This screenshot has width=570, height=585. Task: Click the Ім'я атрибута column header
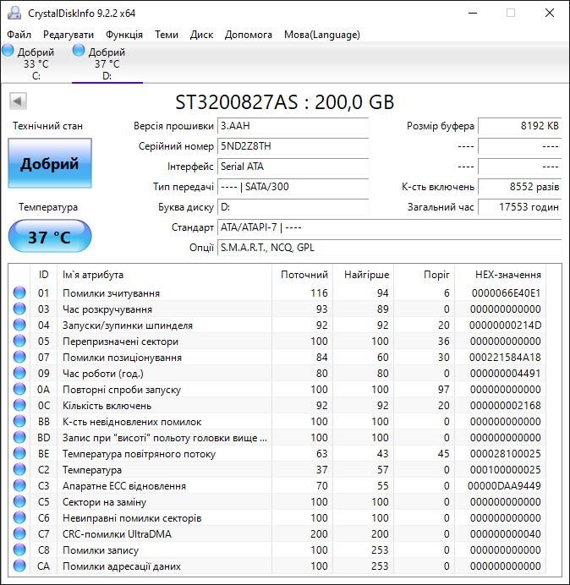(x=164, y=275)
